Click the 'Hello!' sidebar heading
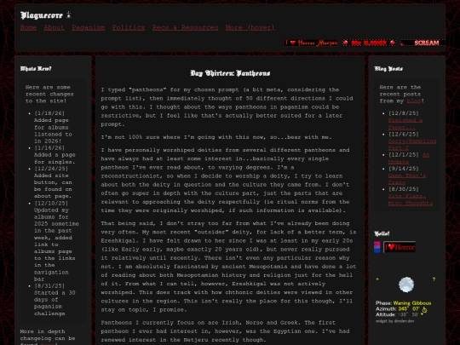The width and height of the screenshot is (460, 345). (382, 233)
